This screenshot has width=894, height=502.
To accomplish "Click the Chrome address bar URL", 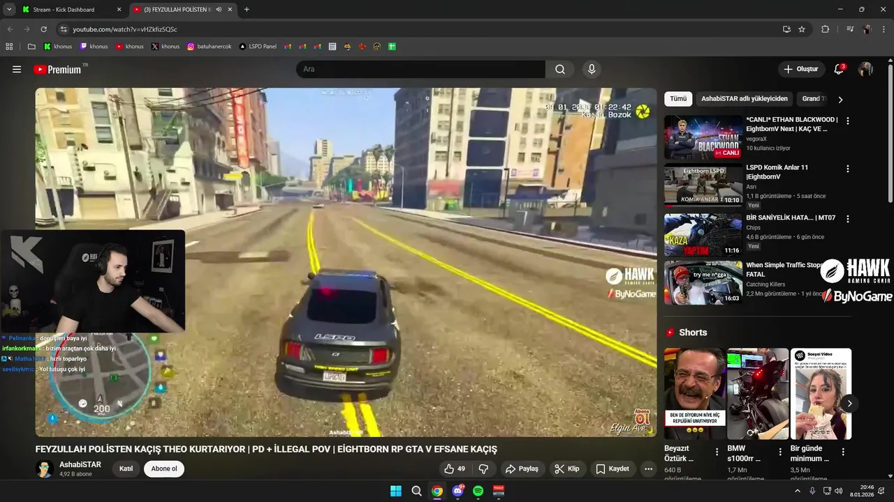I will tap(125, 29).
